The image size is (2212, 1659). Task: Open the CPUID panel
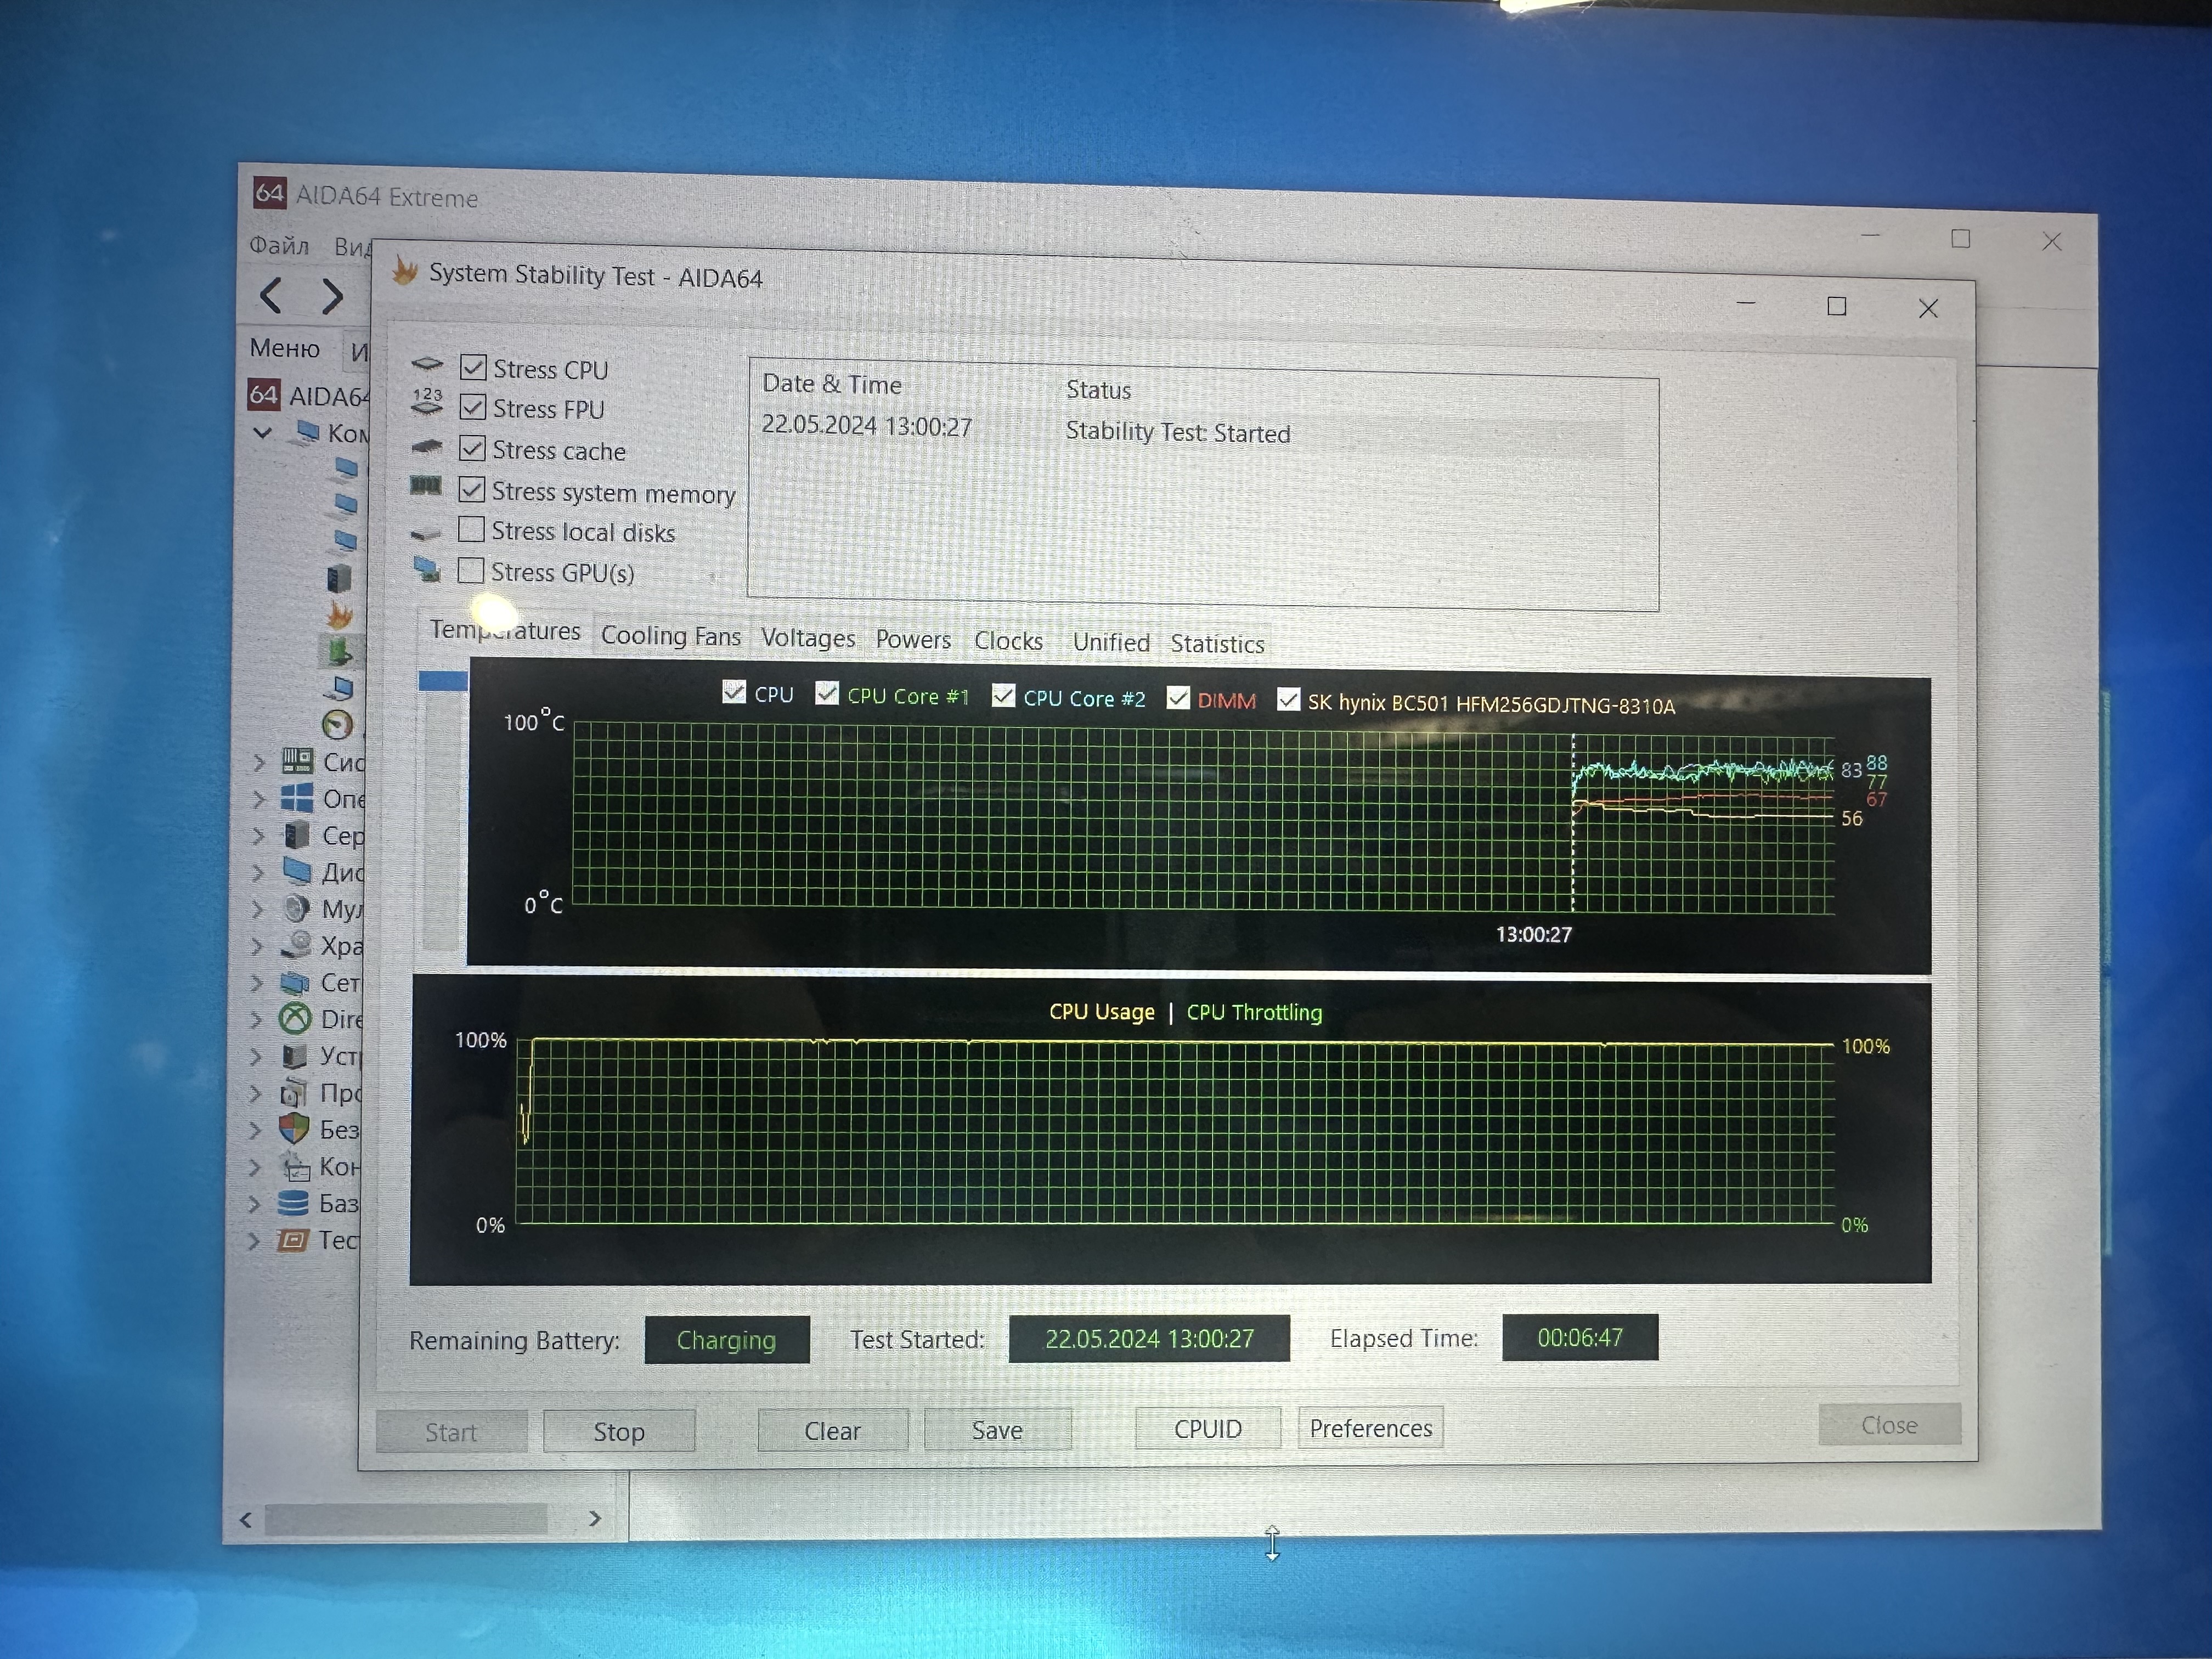click(x=1207, y=1428)
